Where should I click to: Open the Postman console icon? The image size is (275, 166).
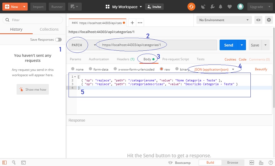pyautogui.click(x=23, y=162)
